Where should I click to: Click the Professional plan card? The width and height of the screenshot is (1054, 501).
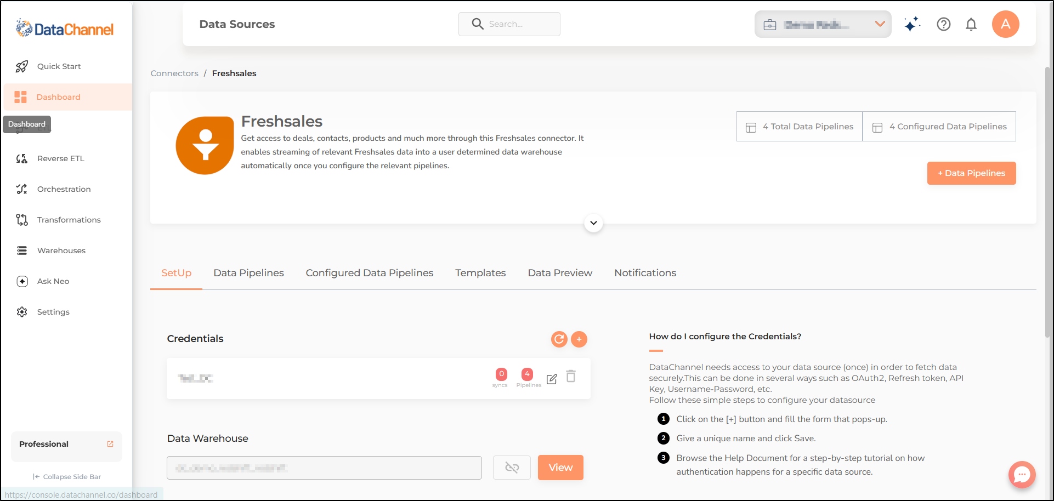66,447
